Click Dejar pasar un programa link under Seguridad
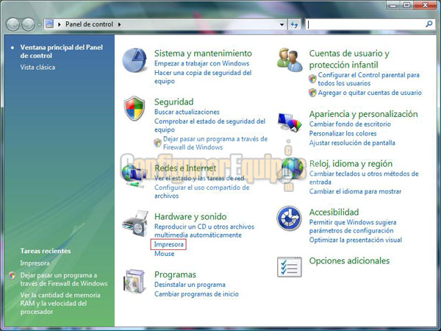Image resolution: width=441 pixels, height=331 pixels. [215, 143]
